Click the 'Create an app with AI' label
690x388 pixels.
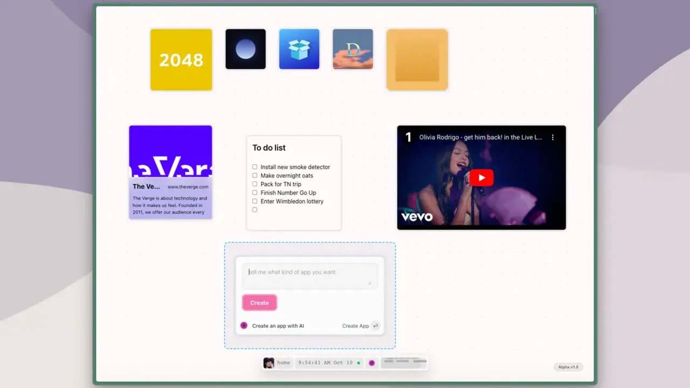[x=278, y=326]
